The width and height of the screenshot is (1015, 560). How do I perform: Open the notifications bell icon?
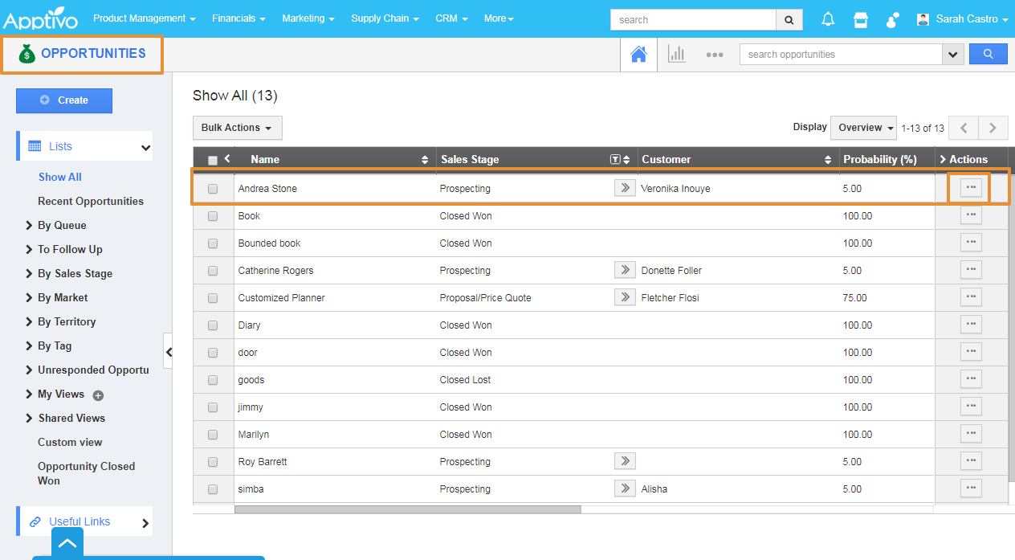(827, 19)
